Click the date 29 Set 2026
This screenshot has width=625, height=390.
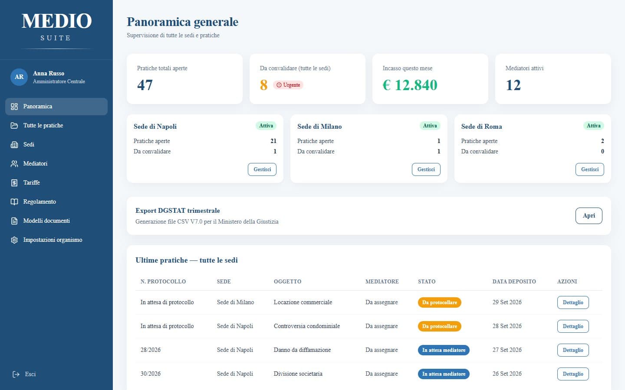pos(507,302)
